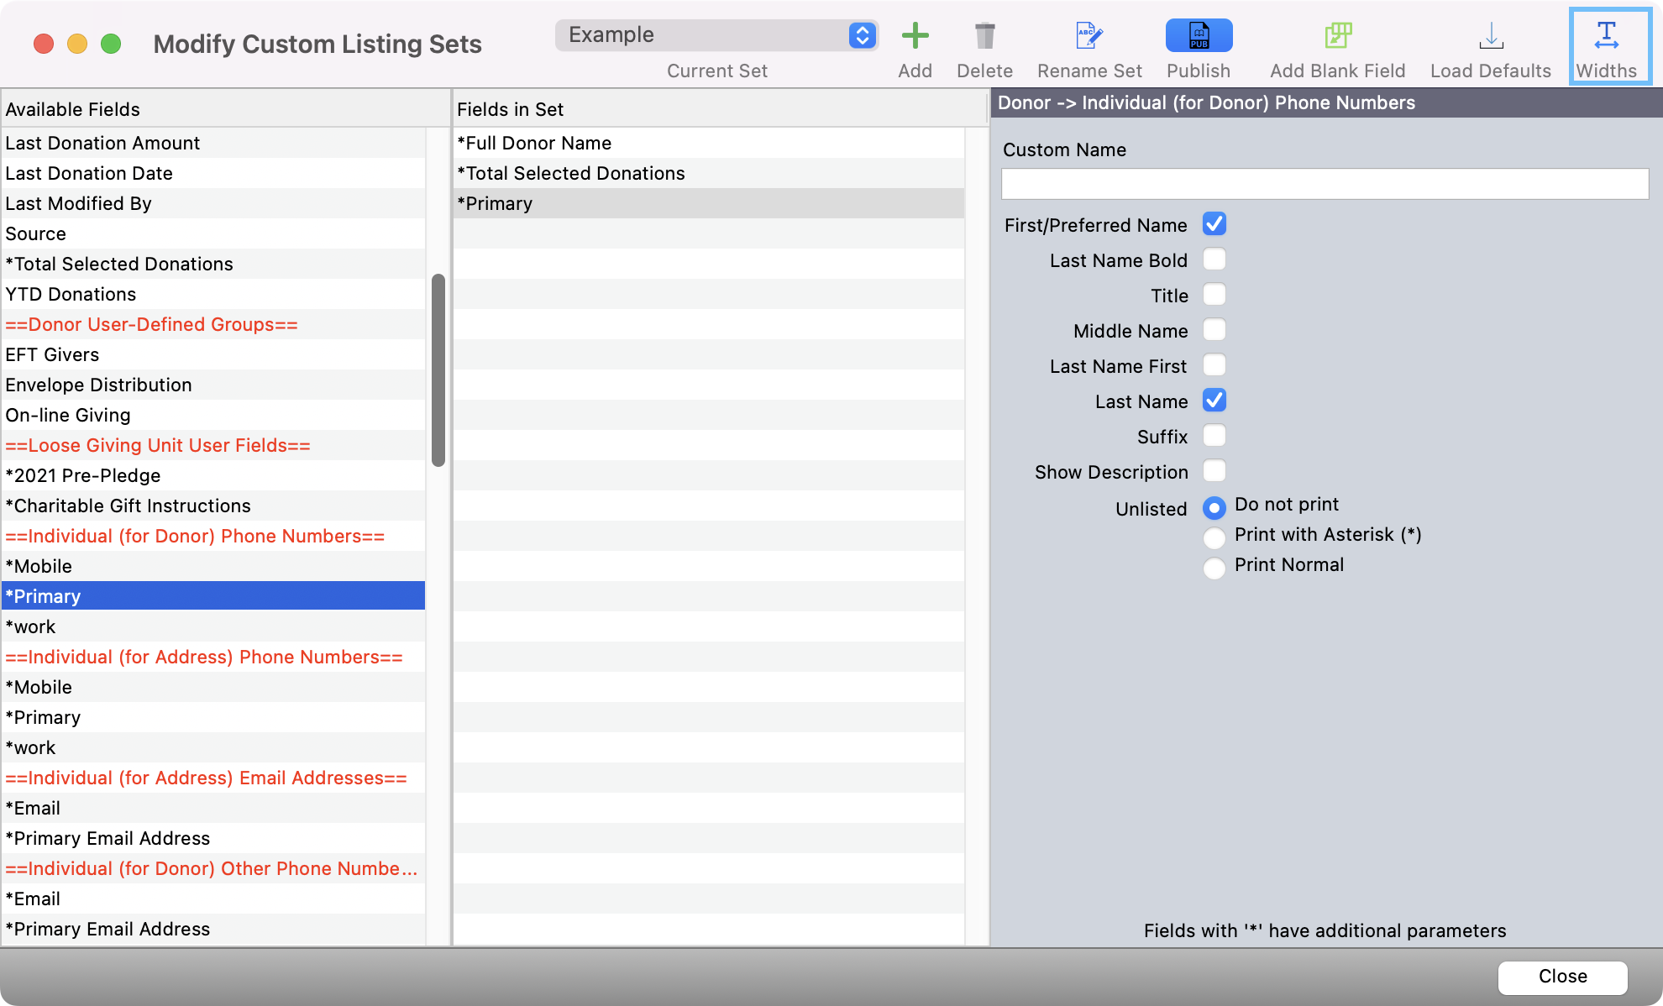Click the Rename Set icon

pyautogui.click(x=1089, y=36)
